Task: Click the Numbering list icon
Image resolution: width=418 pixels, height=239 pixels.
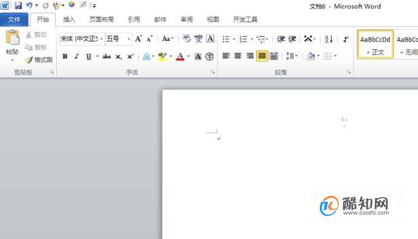Action: pyautogui.click(x=243, y=39)
